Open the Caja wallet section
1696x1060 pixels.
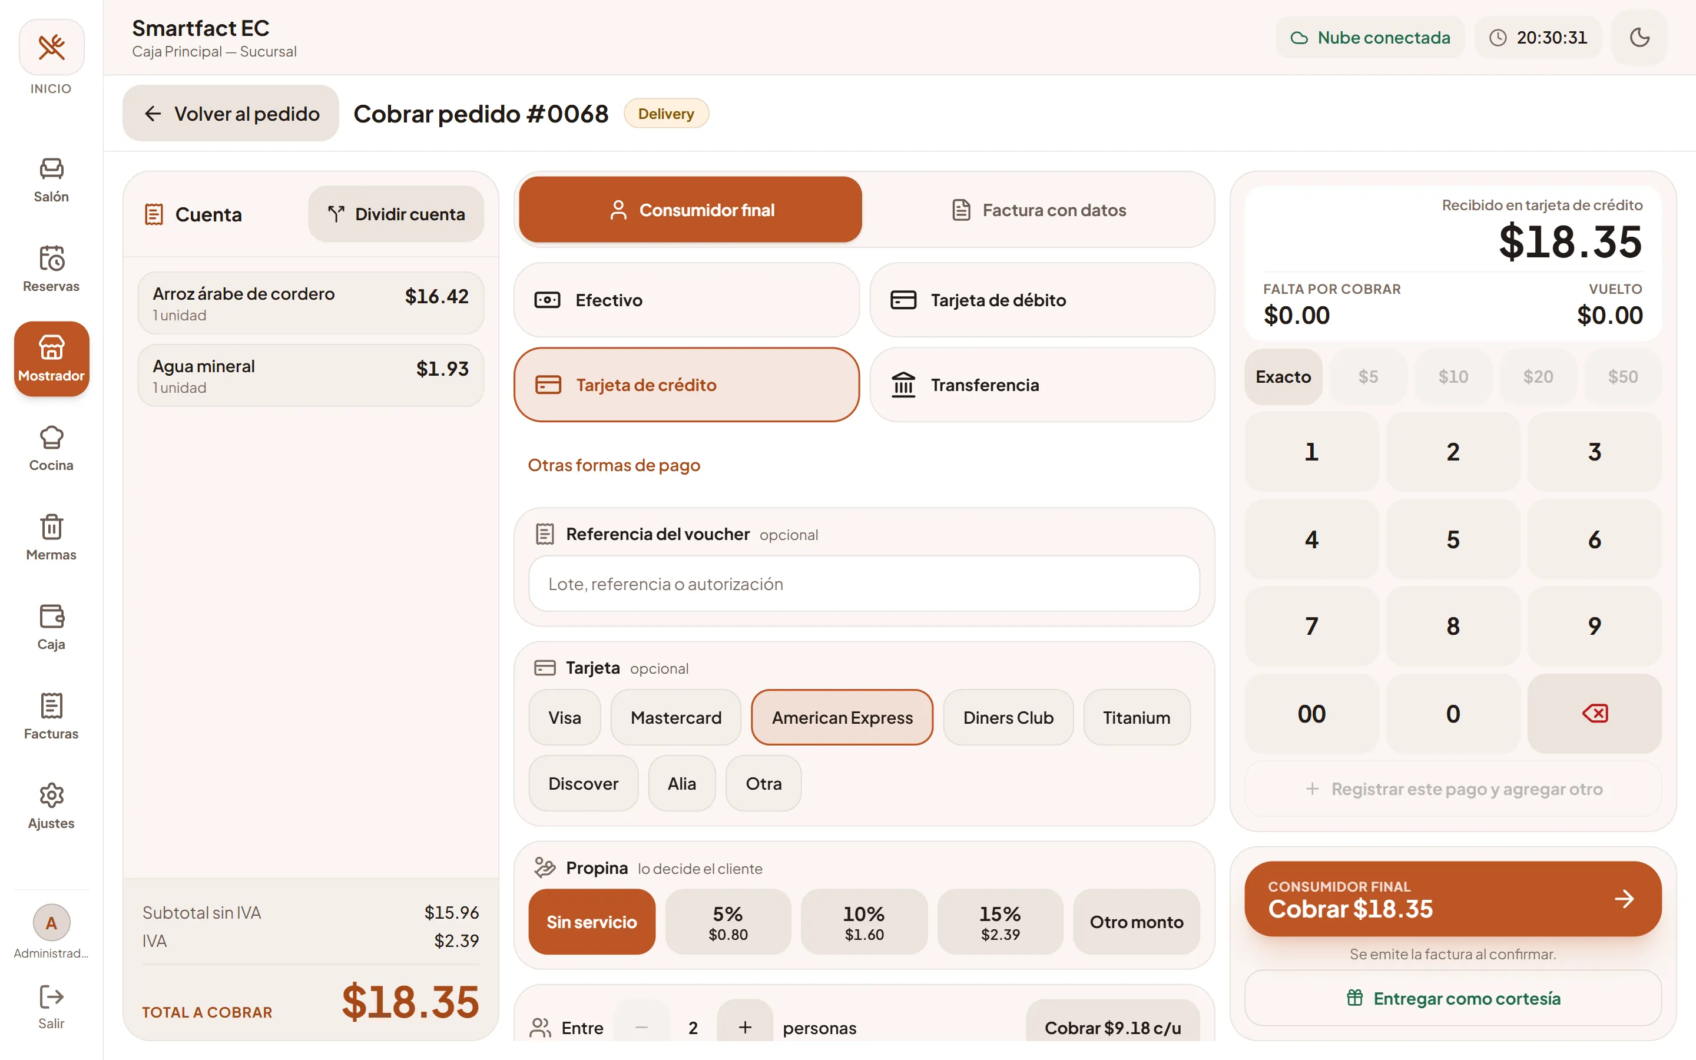[51, 627]
